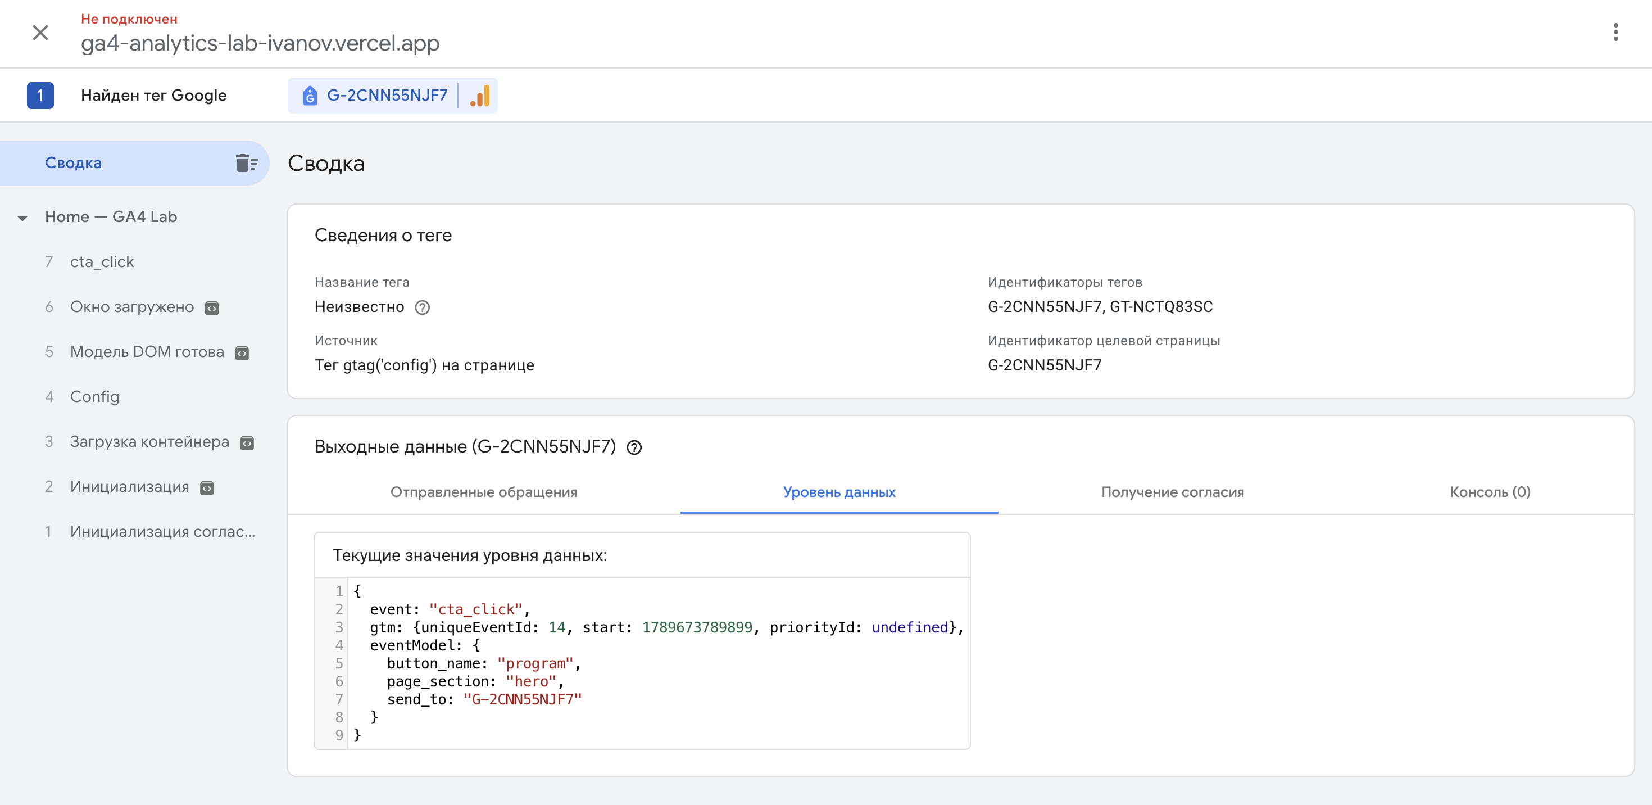Image resolution: width=1652 pixels, height=805 pixels.
Task: Click the code icon beside Окно загружено
Action: tap(212, 308)
